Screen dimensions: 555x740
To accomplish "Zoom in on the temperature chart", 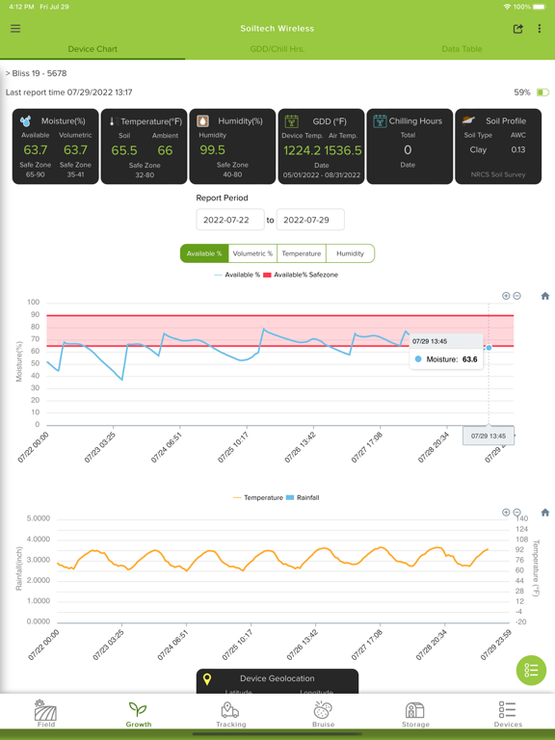I will click(506, 512).
